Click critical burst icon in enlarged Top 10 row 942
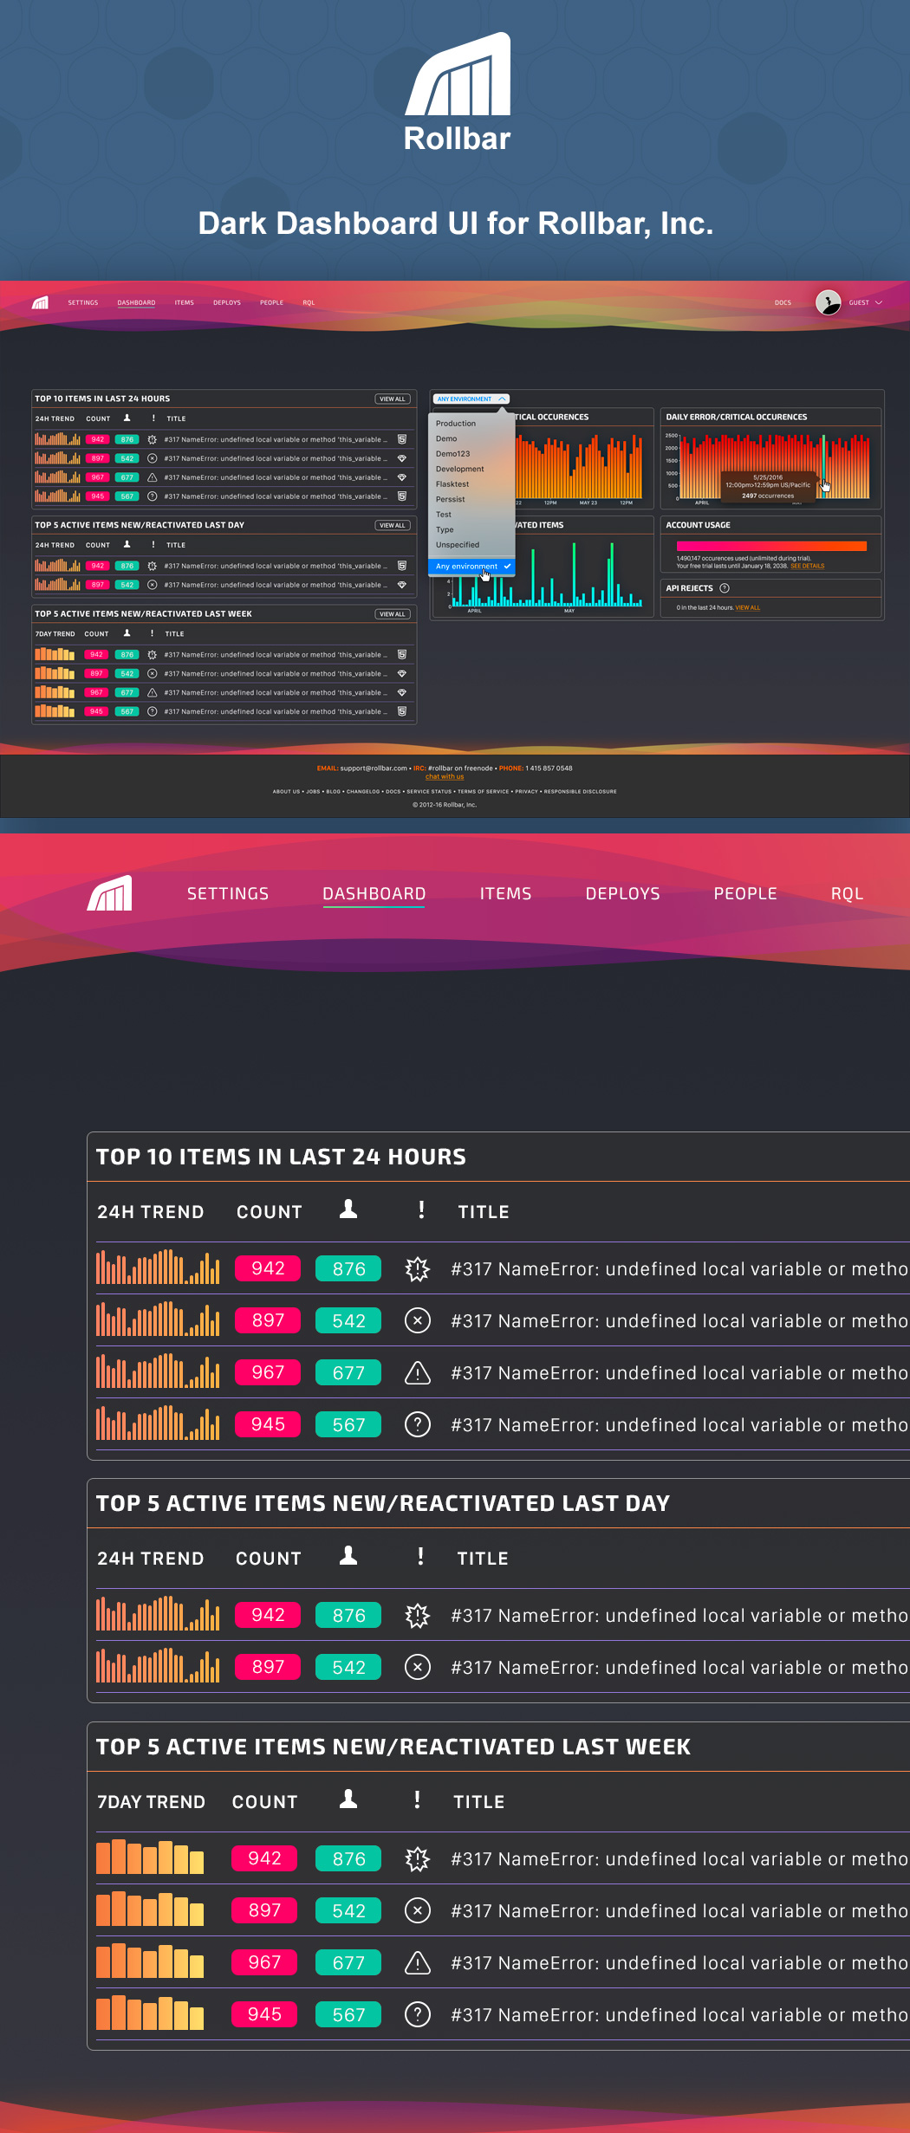Image resolution: width=910 pixels, height=2133 pixels. click(418, 1269)
